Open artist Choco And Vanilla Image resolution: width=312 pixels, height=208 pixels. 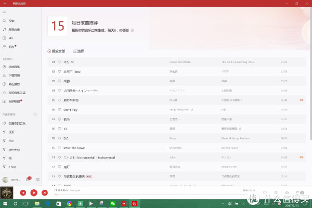point(180,62)
